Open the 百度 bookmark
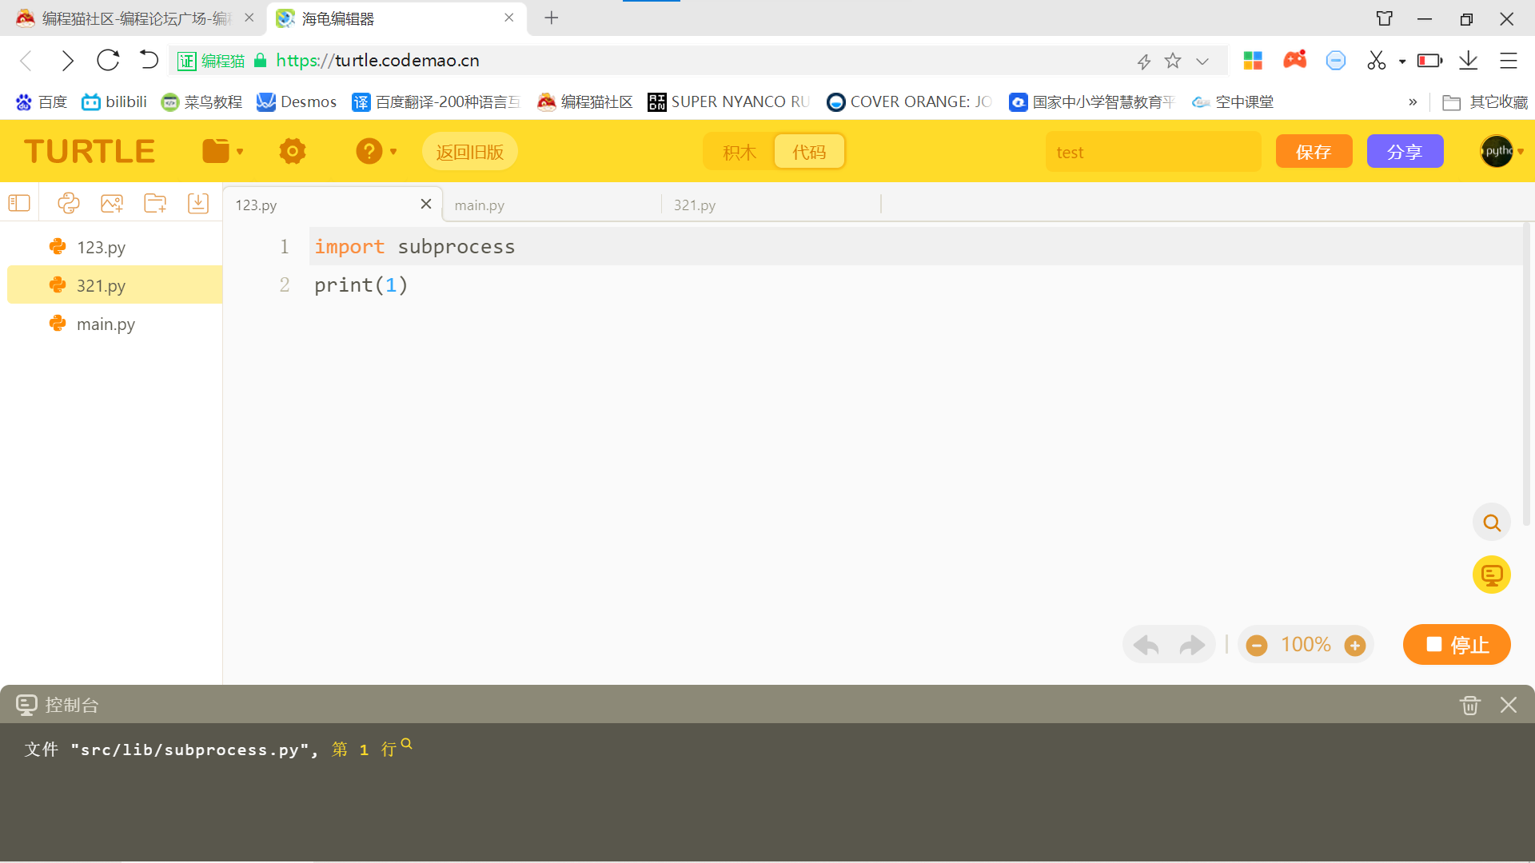Image resolution: width=1535 pixels, height=863 pixels. pyautogui.click(x=42, y=102)
